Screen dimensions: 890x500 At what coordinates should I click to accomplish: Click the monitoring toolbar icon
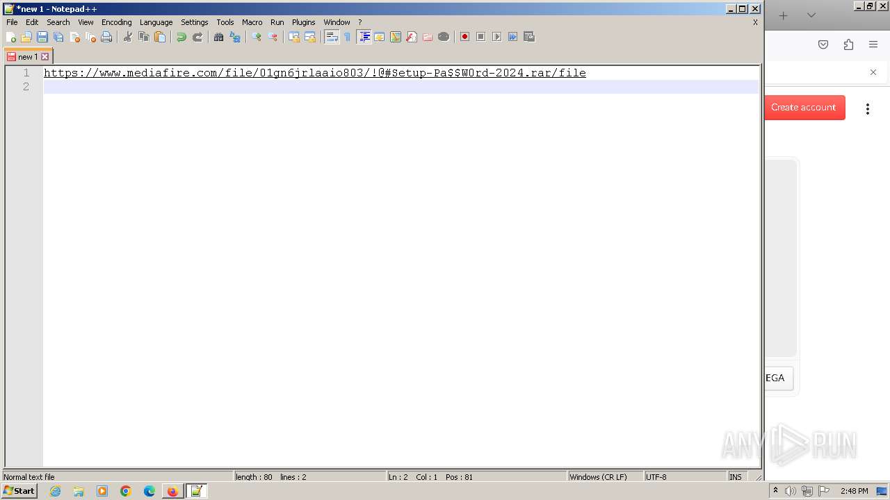[444, 37]
